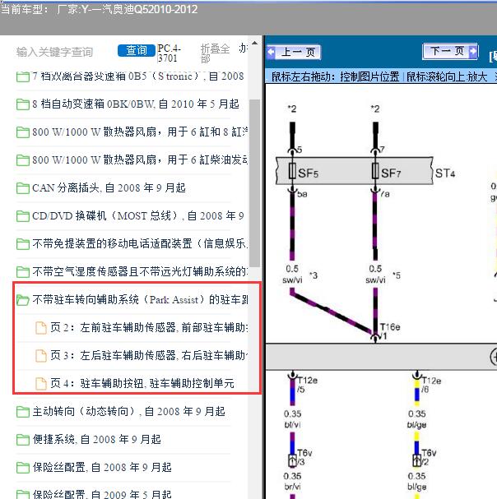The image size is (497, 499).
Task: Open 页 4：驻车辅助按钮, 驻车辅助控制单元 page
Action: click(x=142, y=383)
